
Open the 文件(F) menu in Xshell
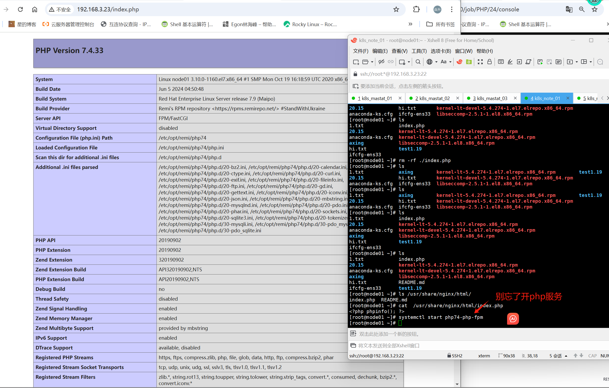pos(361,51)
